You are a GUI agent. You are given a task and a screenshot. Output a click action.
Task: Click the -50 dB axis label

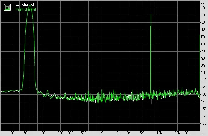(203, 37)
